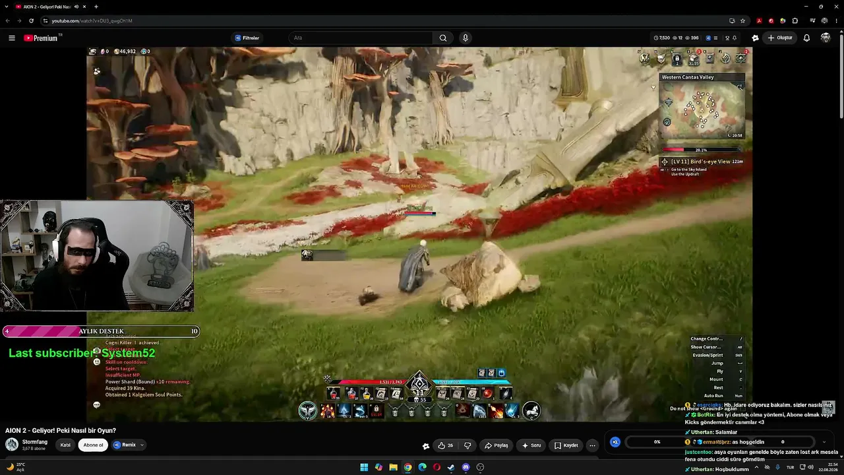Dislike the video with thumbs down
Image resolution: width=844 pixels, height=475 pixels.
click(x=467, y=445)
